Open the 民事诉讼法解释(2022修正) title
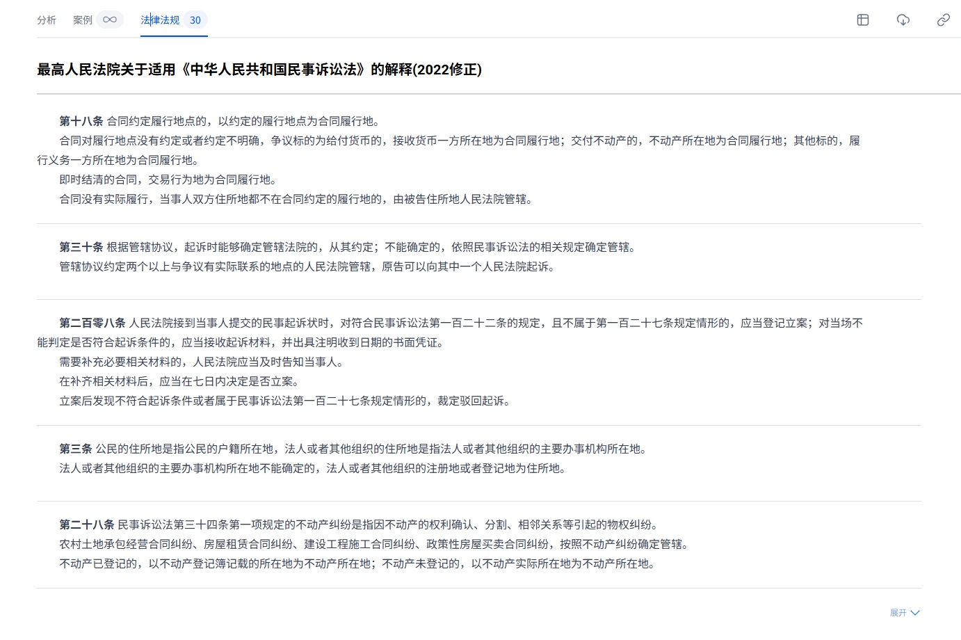Screen dimensions: 961x640 pyautogui.click(x=259, y=70)
